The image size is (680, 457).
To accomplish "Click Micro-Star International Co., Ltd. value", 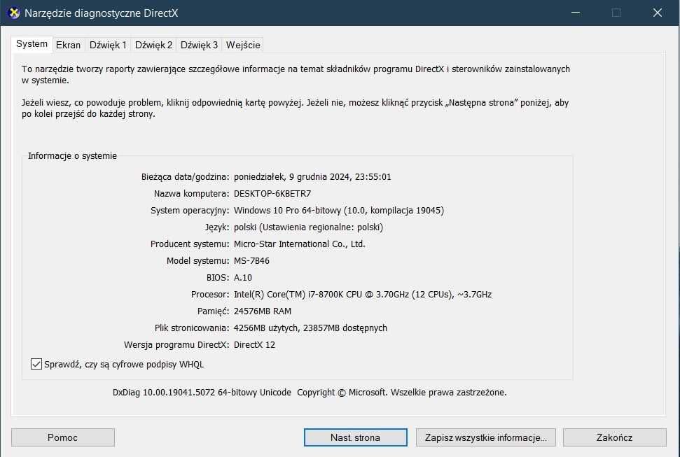I will [299, 244].
